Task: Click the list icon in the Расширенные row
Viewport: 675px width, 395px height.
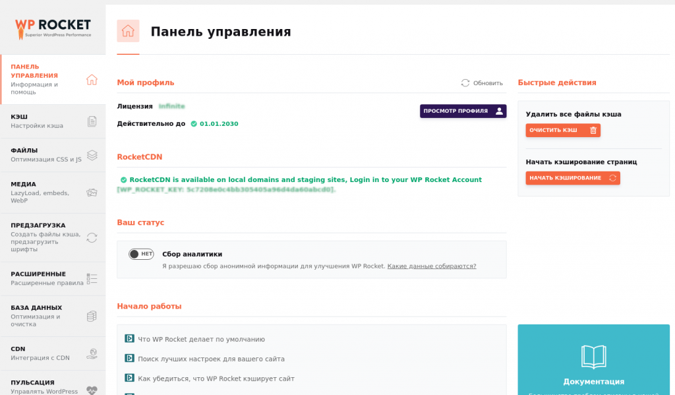Action: (92, 279)
